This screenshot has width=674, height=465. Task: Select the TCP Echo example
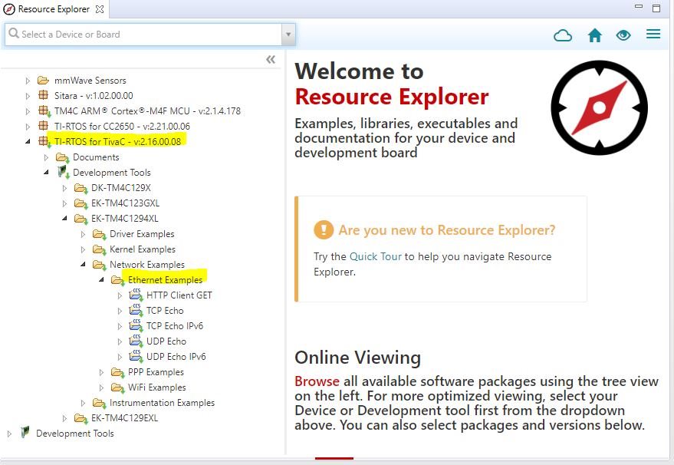click(165, 311)
